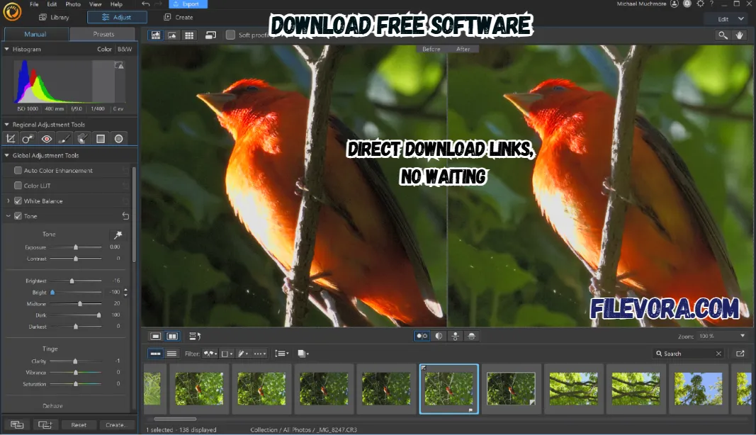Viewport: 756px width, 435px height.
Task: Click the Export button in the title bar
Action: [188, 4]
